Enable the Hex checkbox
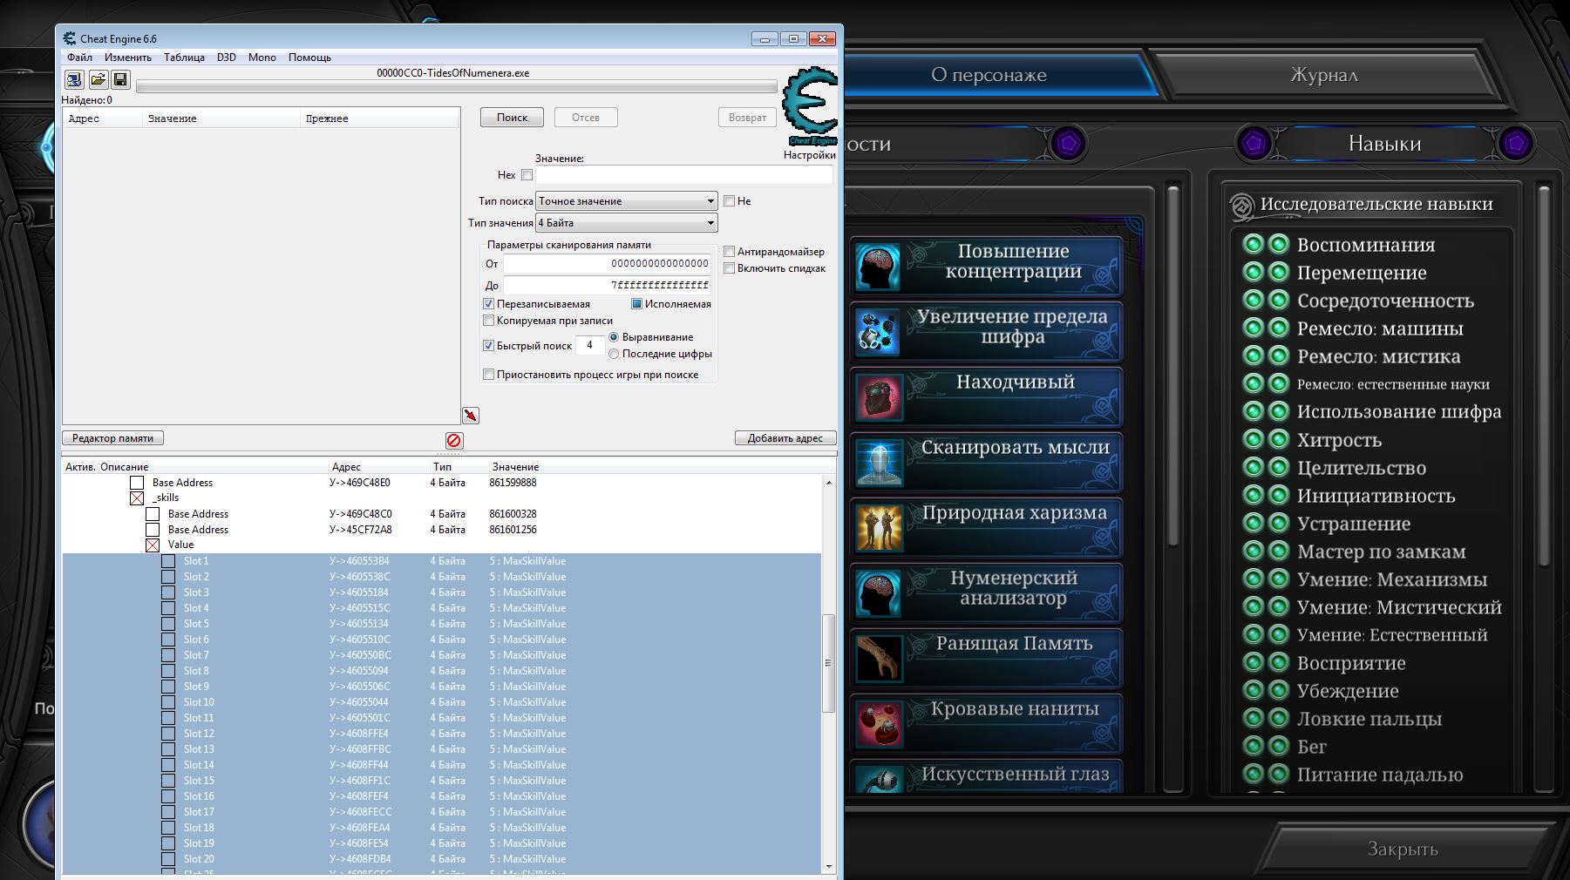 [x=527, y=175]
